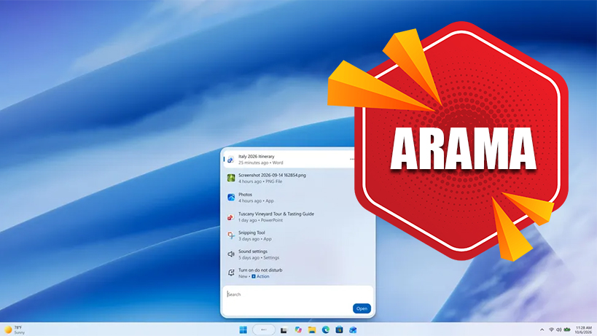Viewport: 597px width, 336px height.
Task: Launch Microsoft Edge from the taskbar
Action: [326, 330]
